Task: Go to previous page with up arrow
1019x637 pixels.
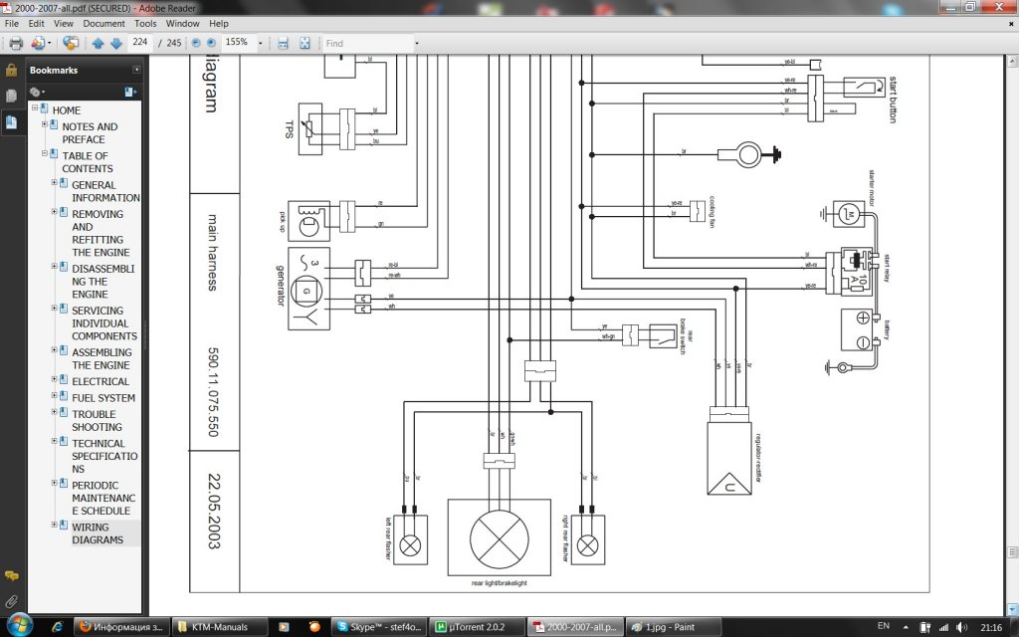Action: pyautogui.click(x=99, y=44)
